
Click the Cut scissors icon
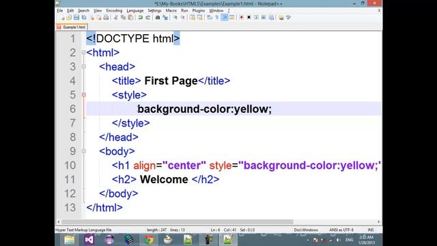coord(115,18)
